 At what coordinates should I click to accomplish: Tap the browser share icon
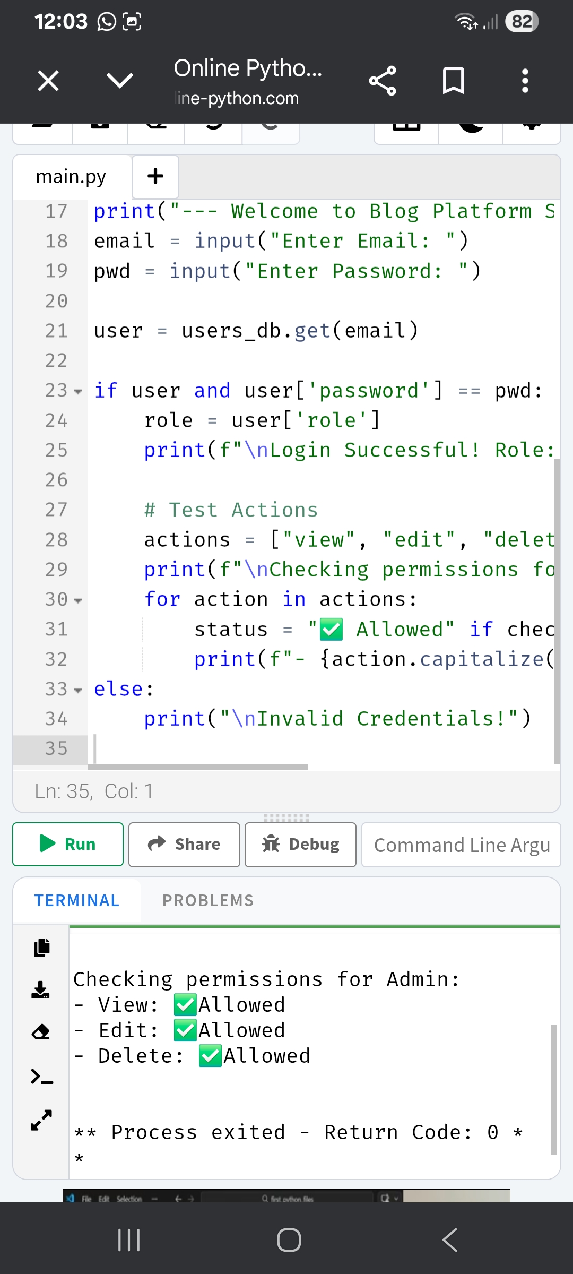pyautogui.click(x=383, y=81)
